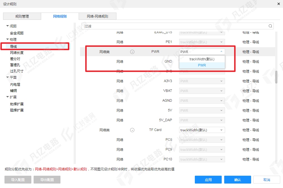
Task: Collapse the TF Card net class row
Action: point(132,130)
